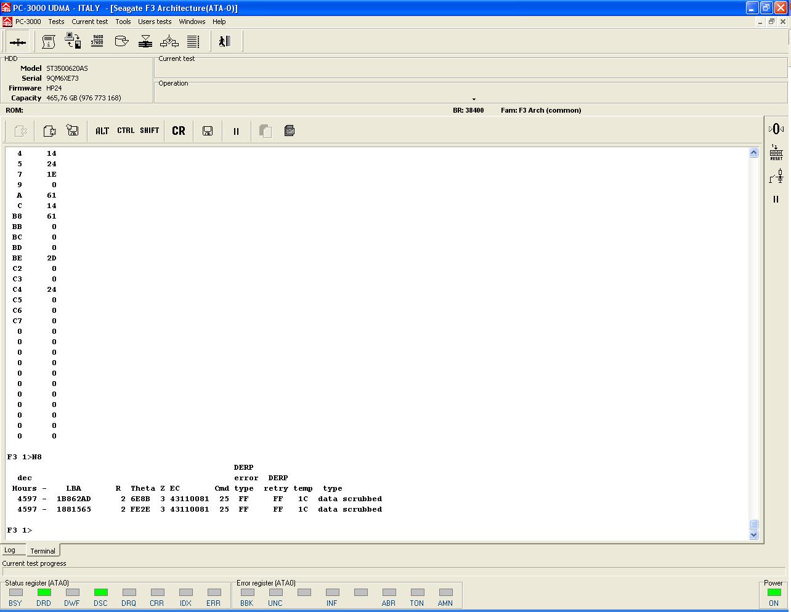Open the Tests menu
Viewport: 791px width, 612px height.
(57, 22)
